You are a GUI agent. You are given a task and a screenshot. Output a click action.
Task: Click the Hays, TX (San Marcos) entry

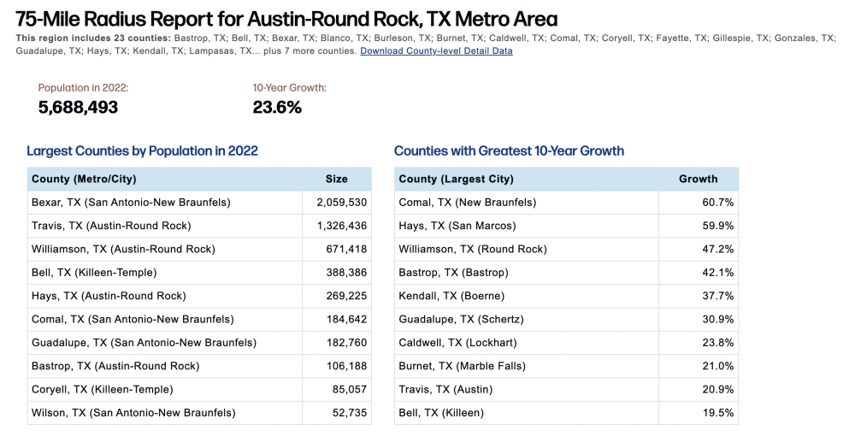pyautogui.click(x=457, y=226)
